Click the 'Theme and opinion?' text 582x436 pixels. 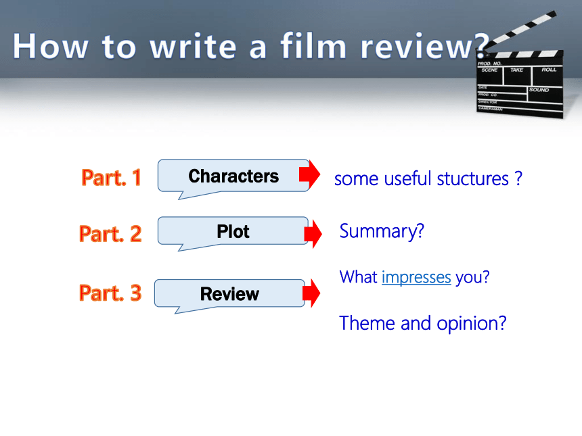[x=423, y=323]
